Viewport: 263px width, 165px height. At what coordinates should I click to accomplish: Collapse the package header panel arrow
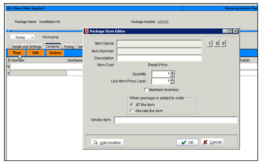(x=11, y=31)
